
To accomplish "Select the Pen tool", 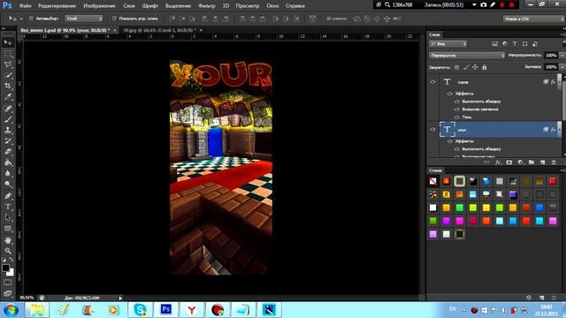I will pos(8,196).
